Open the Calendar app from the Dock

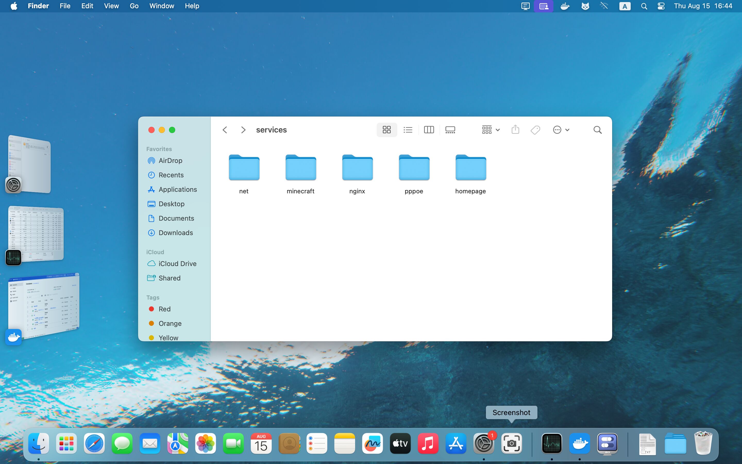point(261,443)
